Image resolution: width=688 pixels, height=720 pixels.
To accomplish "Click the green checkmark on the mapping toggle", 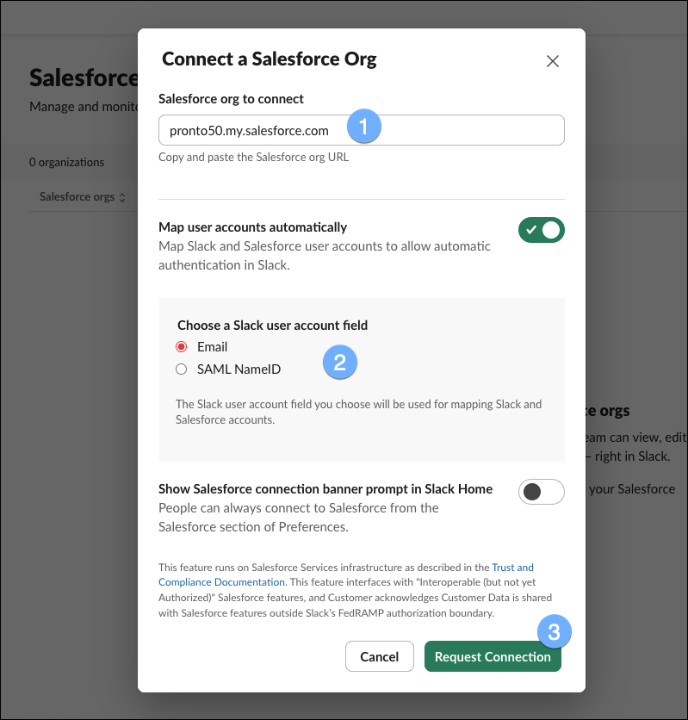I will click(532, 230).
